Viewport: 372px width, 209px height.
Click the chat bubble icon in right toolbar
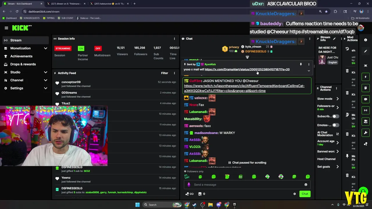(366, 99)
